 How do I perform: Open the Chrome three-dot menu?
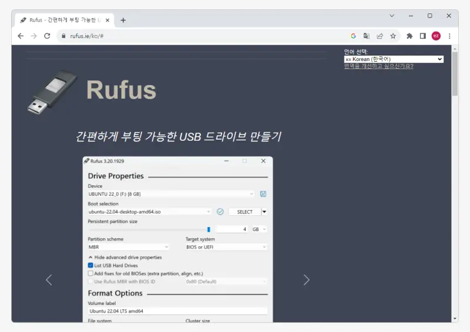[x=449, y=36]
